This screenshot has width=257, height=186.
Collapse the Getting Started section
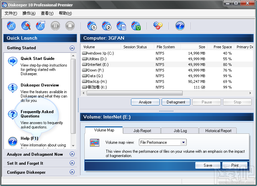pos(72,48)
